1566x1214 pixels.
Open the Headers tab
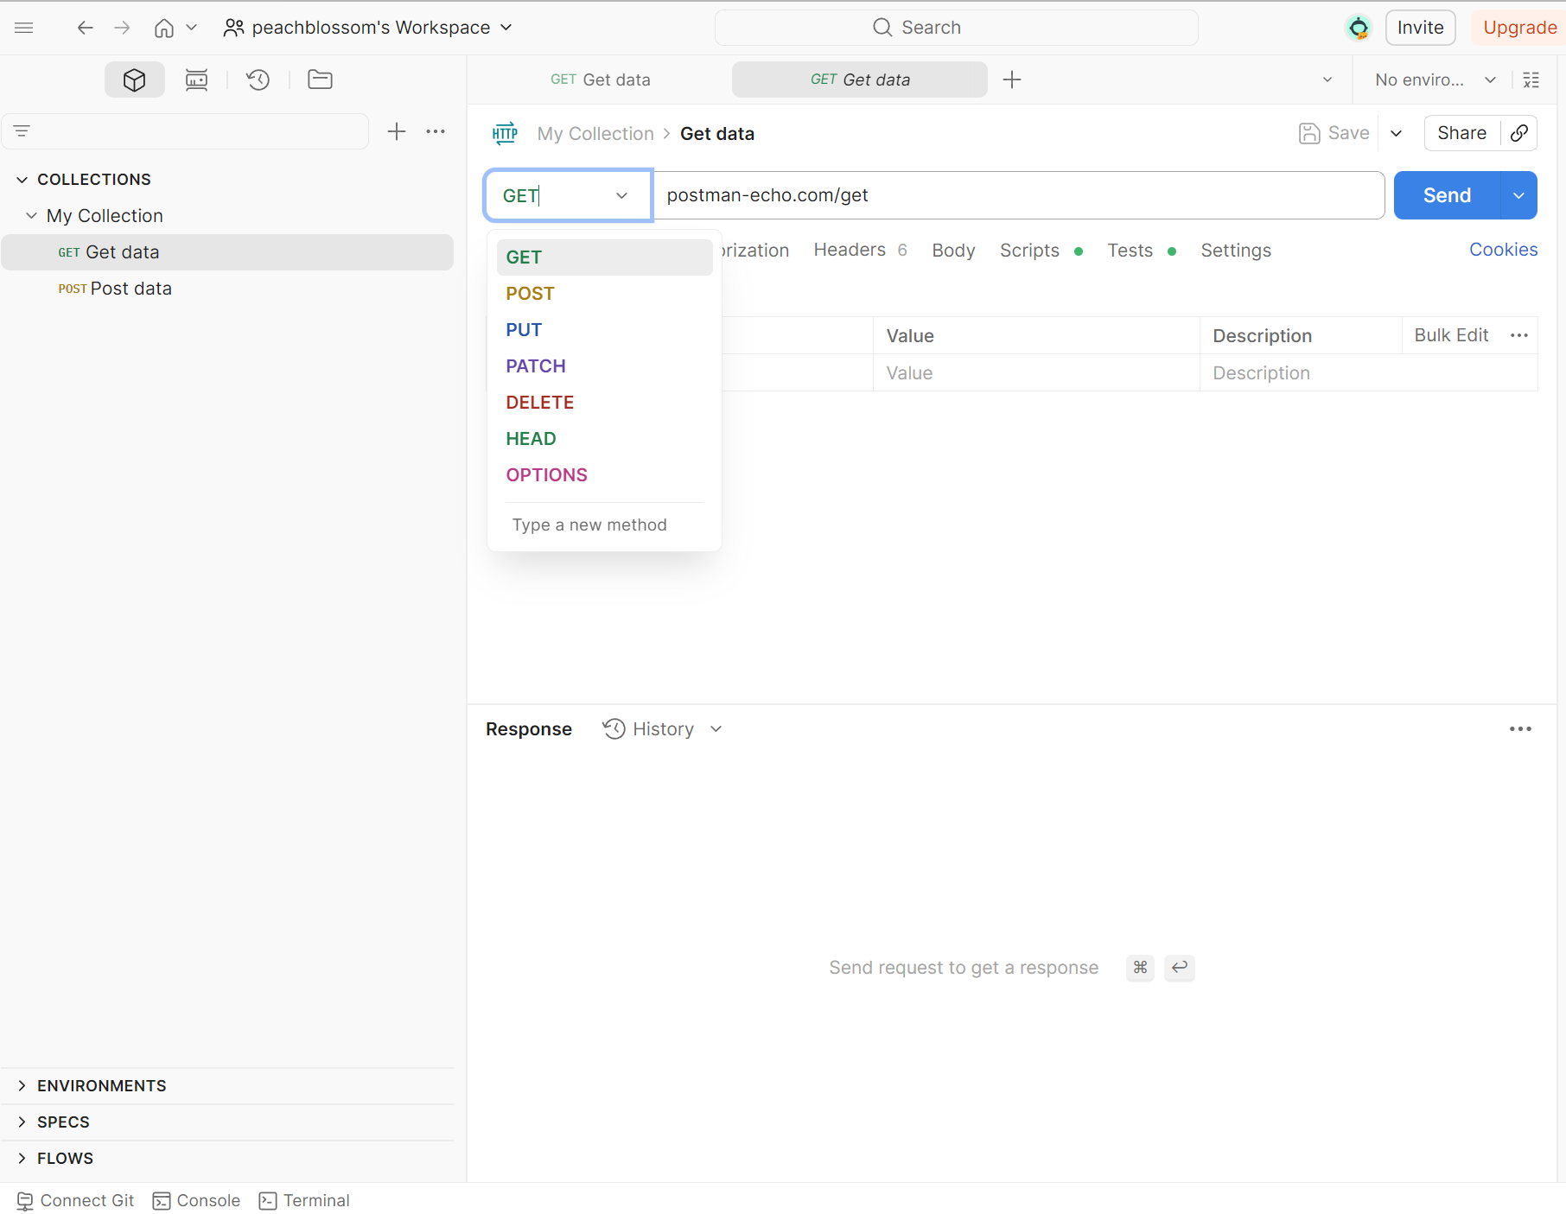coord(860,251)
